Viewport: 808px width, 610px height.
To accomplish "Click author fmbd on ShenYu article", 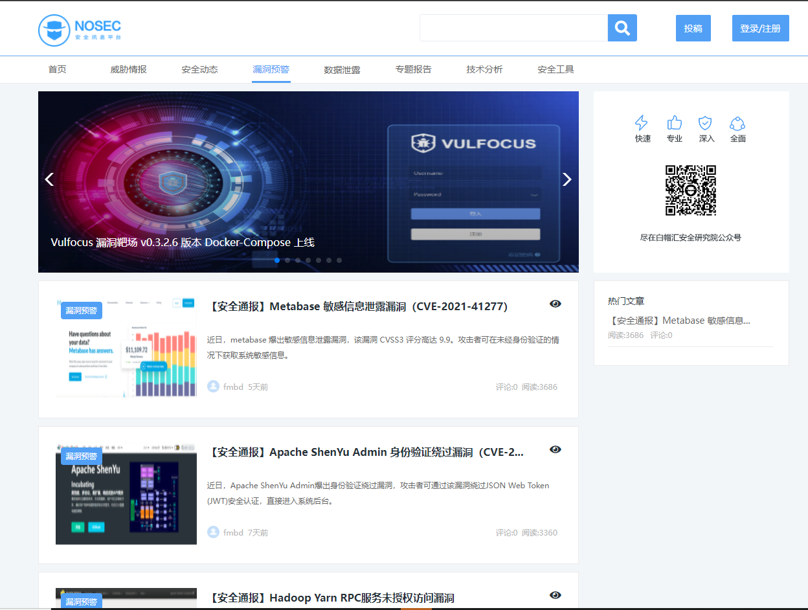I will (233, 533).
